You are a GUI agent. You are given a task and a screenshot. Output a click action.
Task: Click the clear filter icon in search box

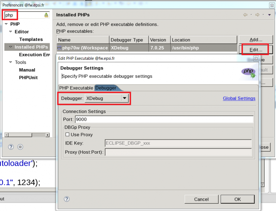[47, 15]
